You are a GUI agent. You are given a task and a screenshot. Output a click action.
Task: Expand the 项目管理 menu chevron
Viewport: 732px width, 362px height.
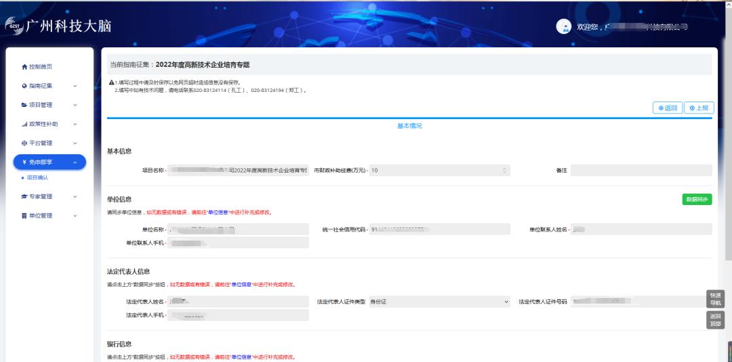pos(75,105)
